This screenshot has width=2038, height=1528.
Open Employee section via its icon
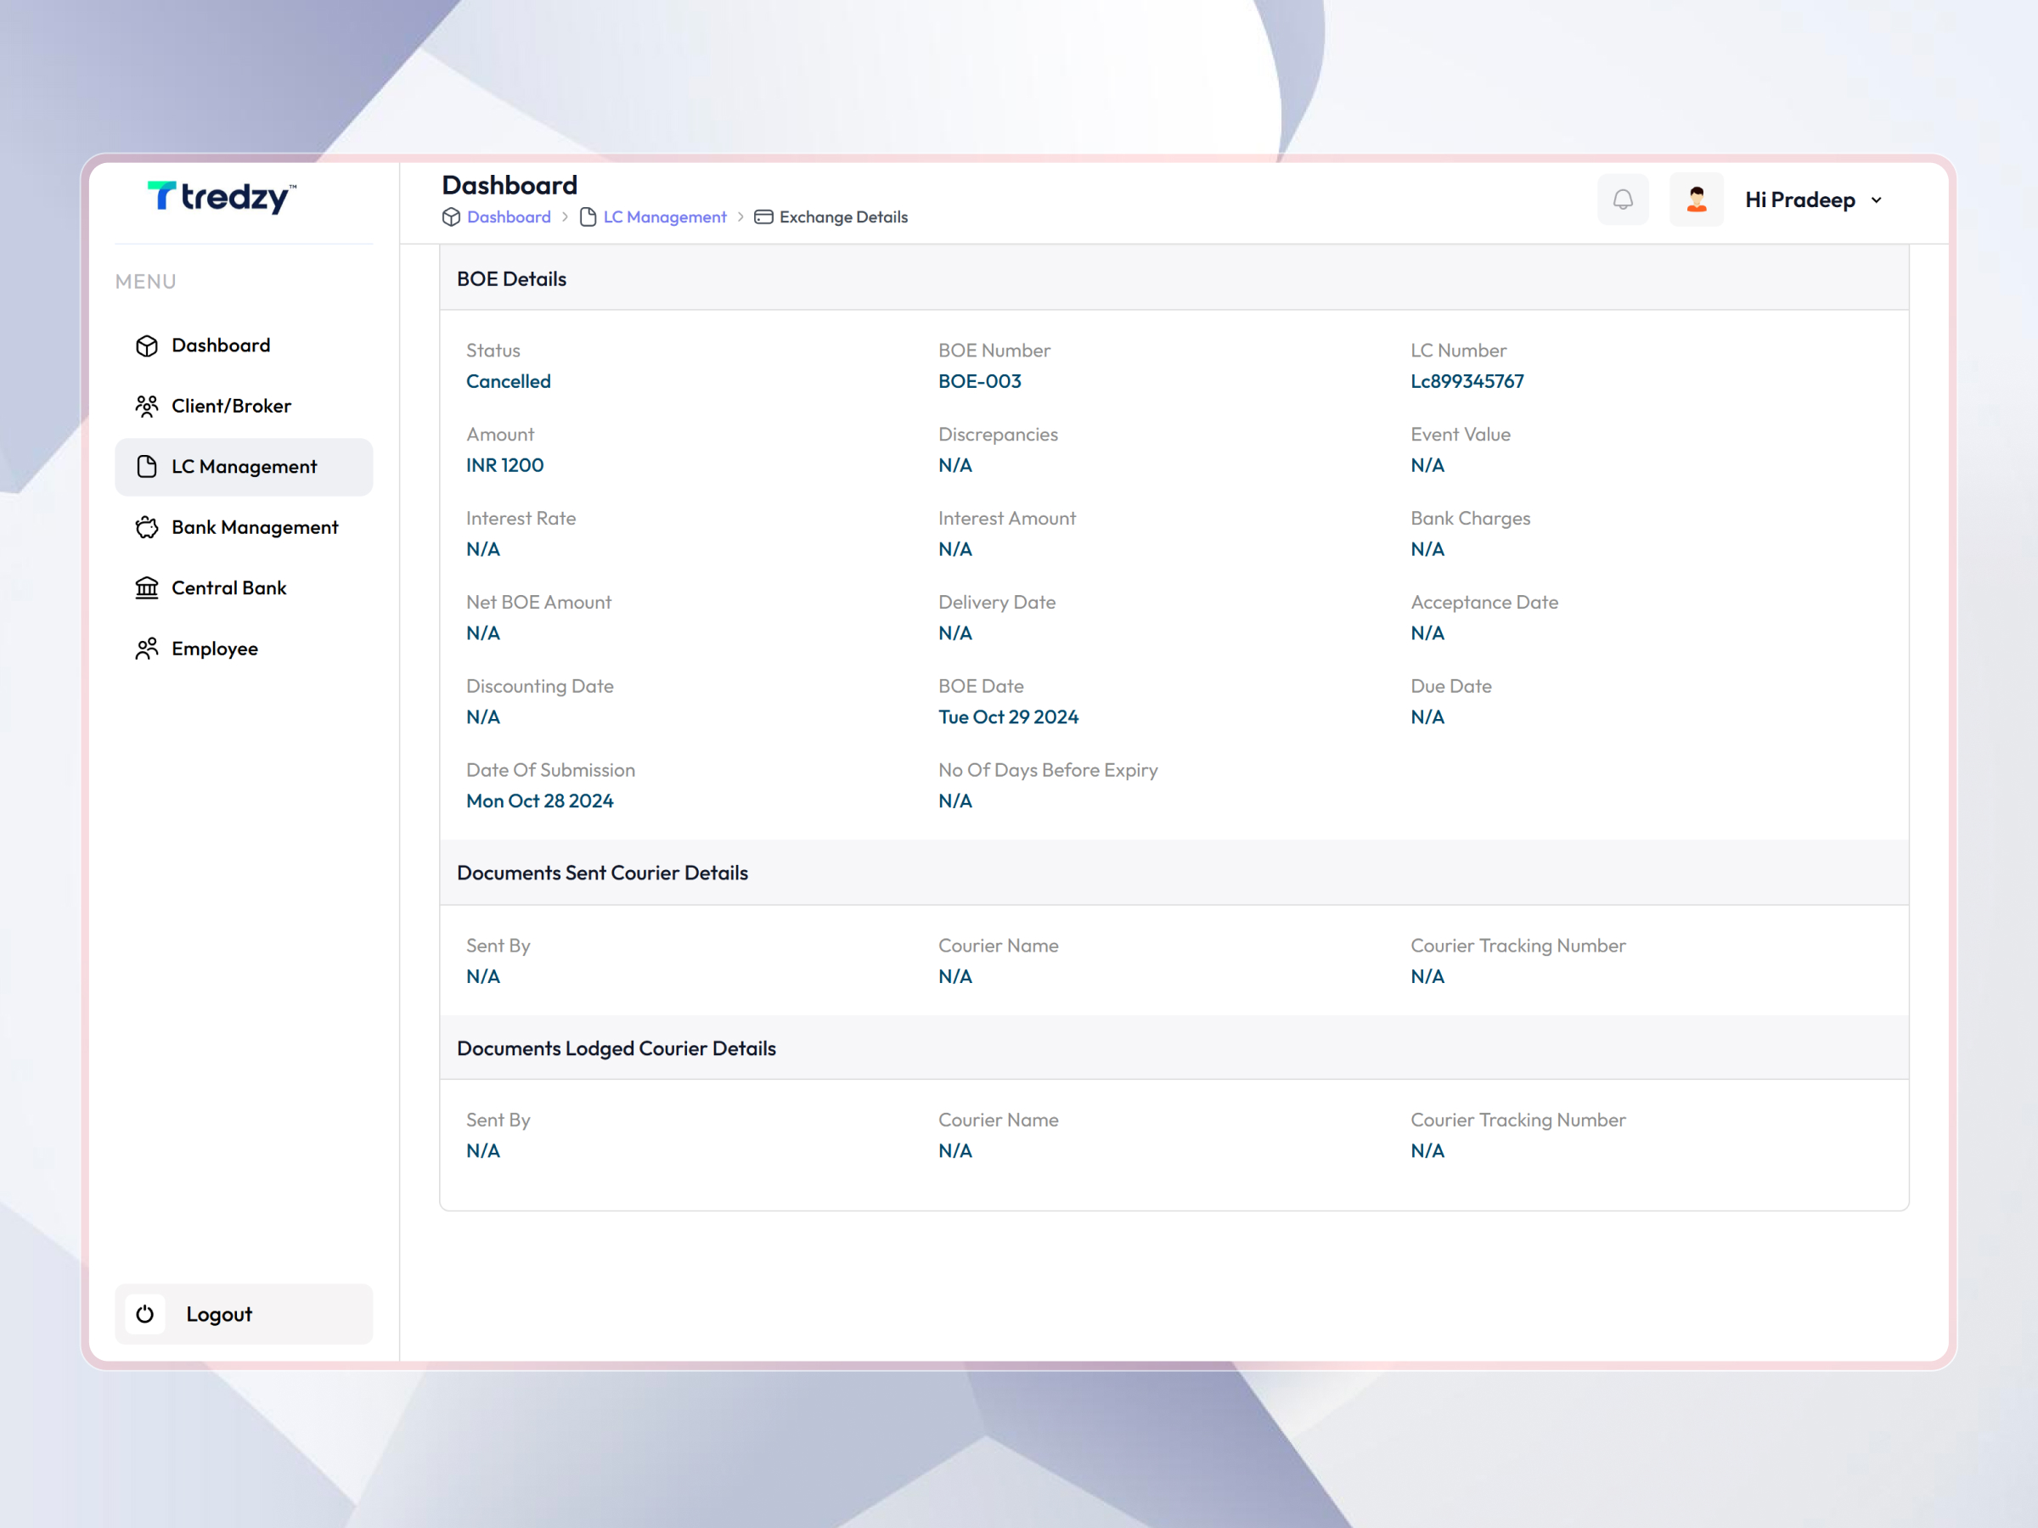point(148,649)
